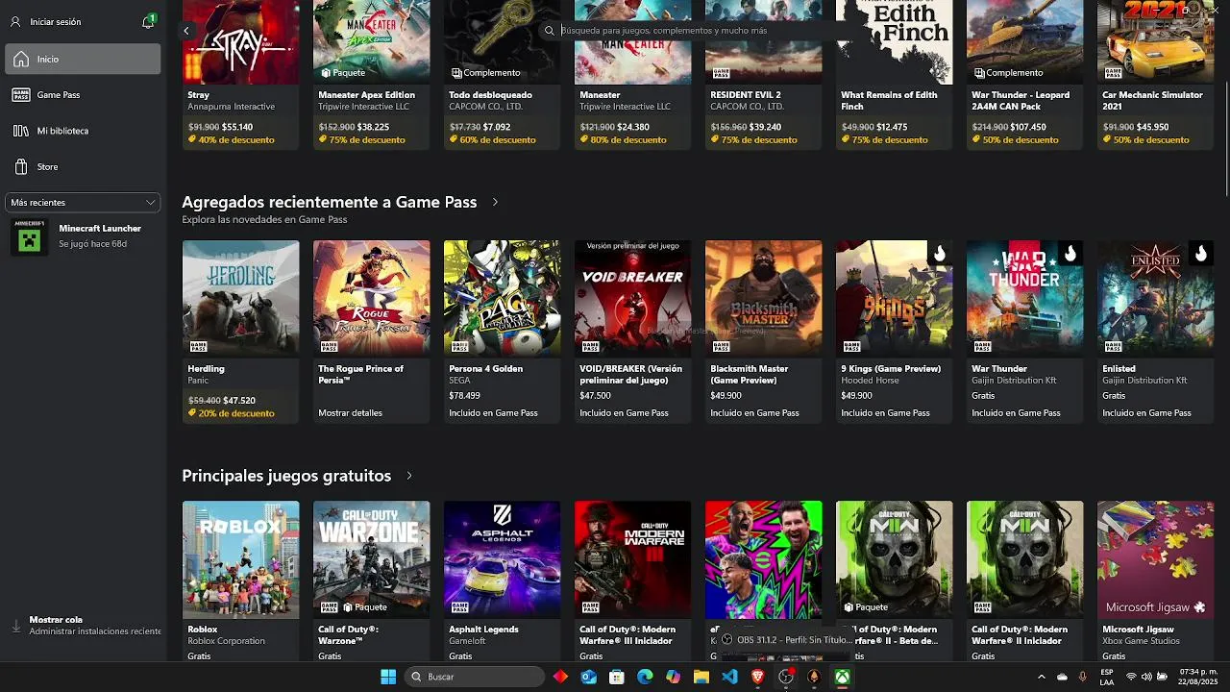Open Store in the sidebar
This screenshot has width=1230, height=692.
(x=84, y=167)
